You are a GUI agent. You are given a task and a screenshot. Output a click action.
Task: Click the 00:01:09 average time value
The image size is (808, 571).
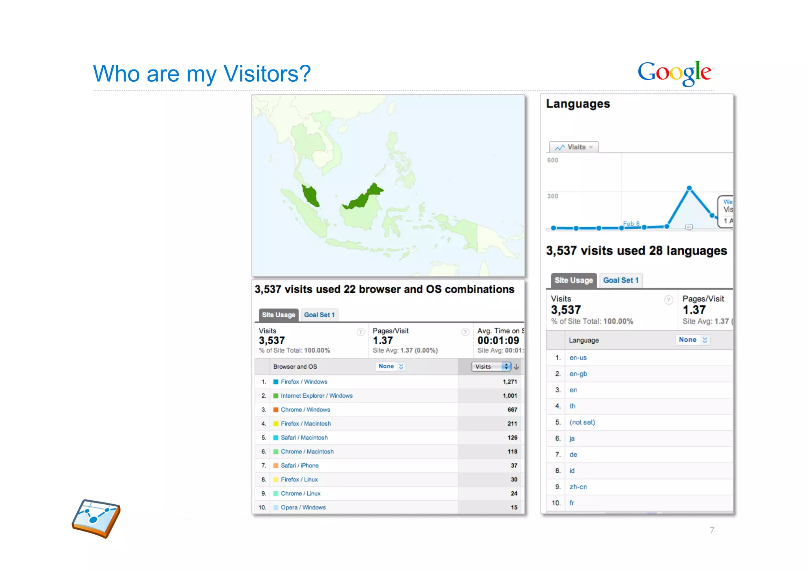(x=498, y=341)
